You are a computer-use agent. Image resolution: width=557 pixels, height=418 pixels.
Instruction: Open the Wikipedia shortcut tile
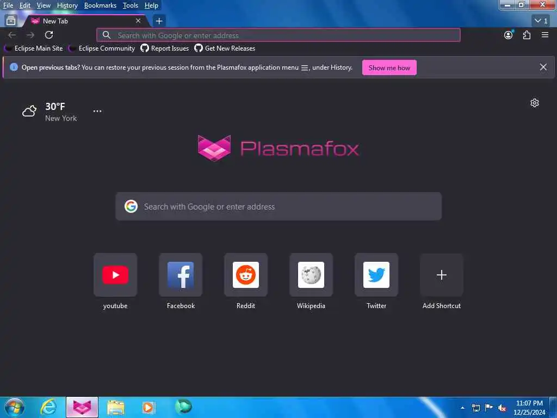point(311,275)
